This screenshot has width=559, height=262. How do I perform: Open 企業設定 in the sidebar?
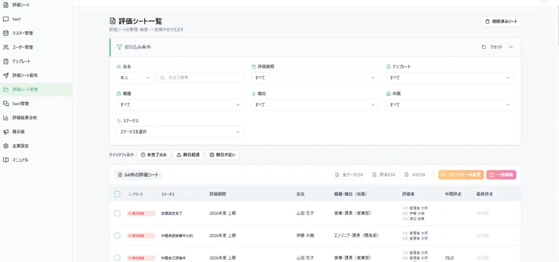pyautogui.click(x=36, y=145)
